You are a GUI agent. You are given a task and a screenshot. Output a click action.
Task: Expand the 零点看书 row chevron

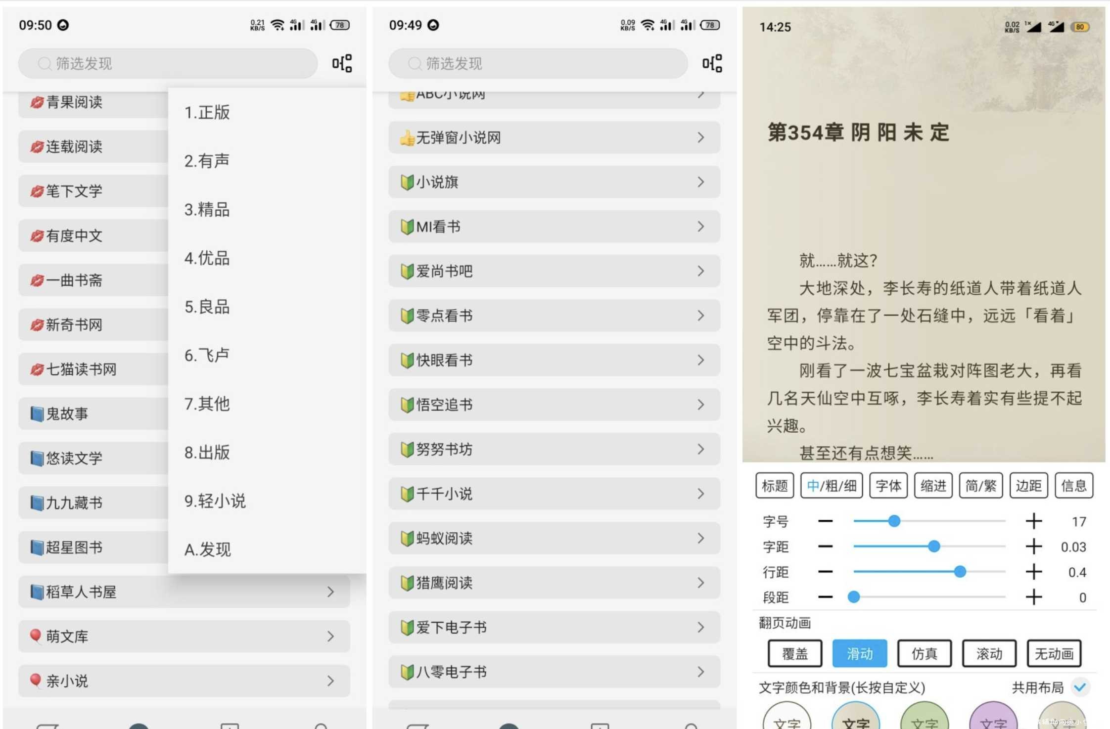pyautogui.click(x=700, y=316)
